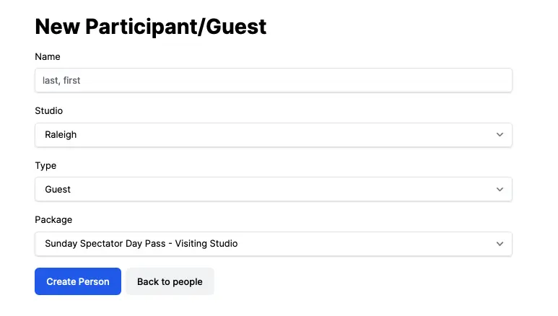558x316 pixels.
Task: Open the Package dropdown
Action: click(x=273, y=244)
